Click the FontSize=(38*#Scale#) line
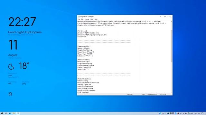 [x=87, y=90]
